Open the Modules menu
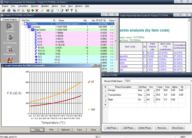 point(45,6)
